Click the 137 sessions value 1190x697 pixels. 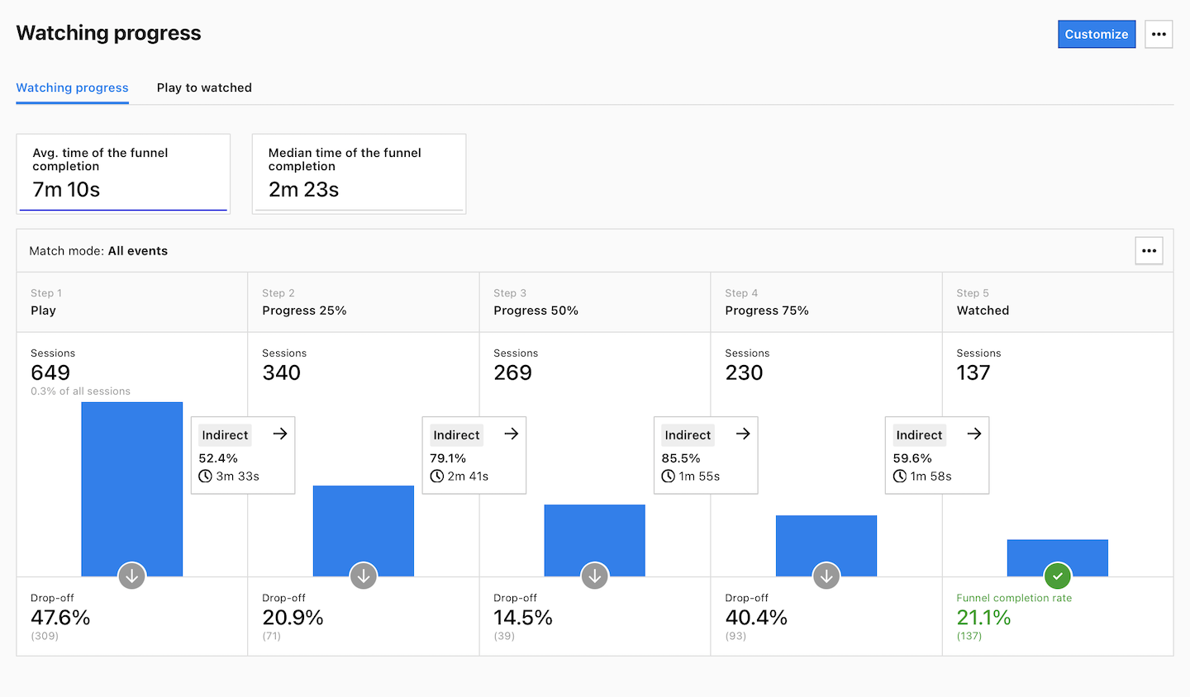point(973,372)
